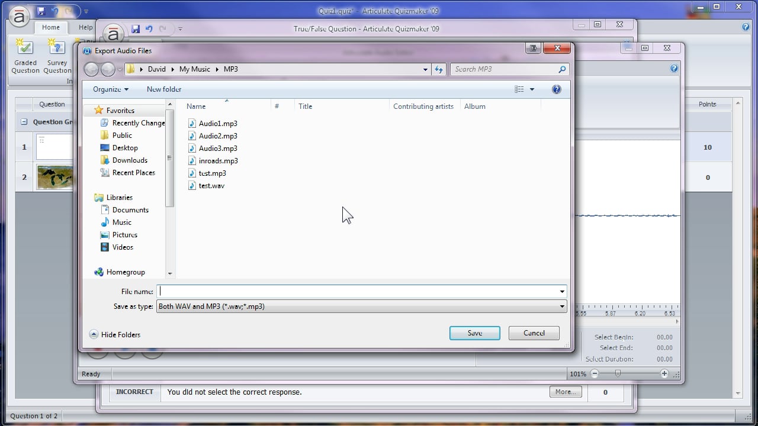Click My Music in address breadcrumb
The height and width of the screenshot is (426, 758).
pyautogui.click(x=195, y=69)
